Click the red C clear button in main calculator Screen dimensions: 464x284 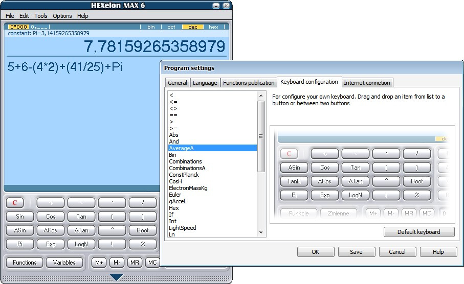point(15,203)
